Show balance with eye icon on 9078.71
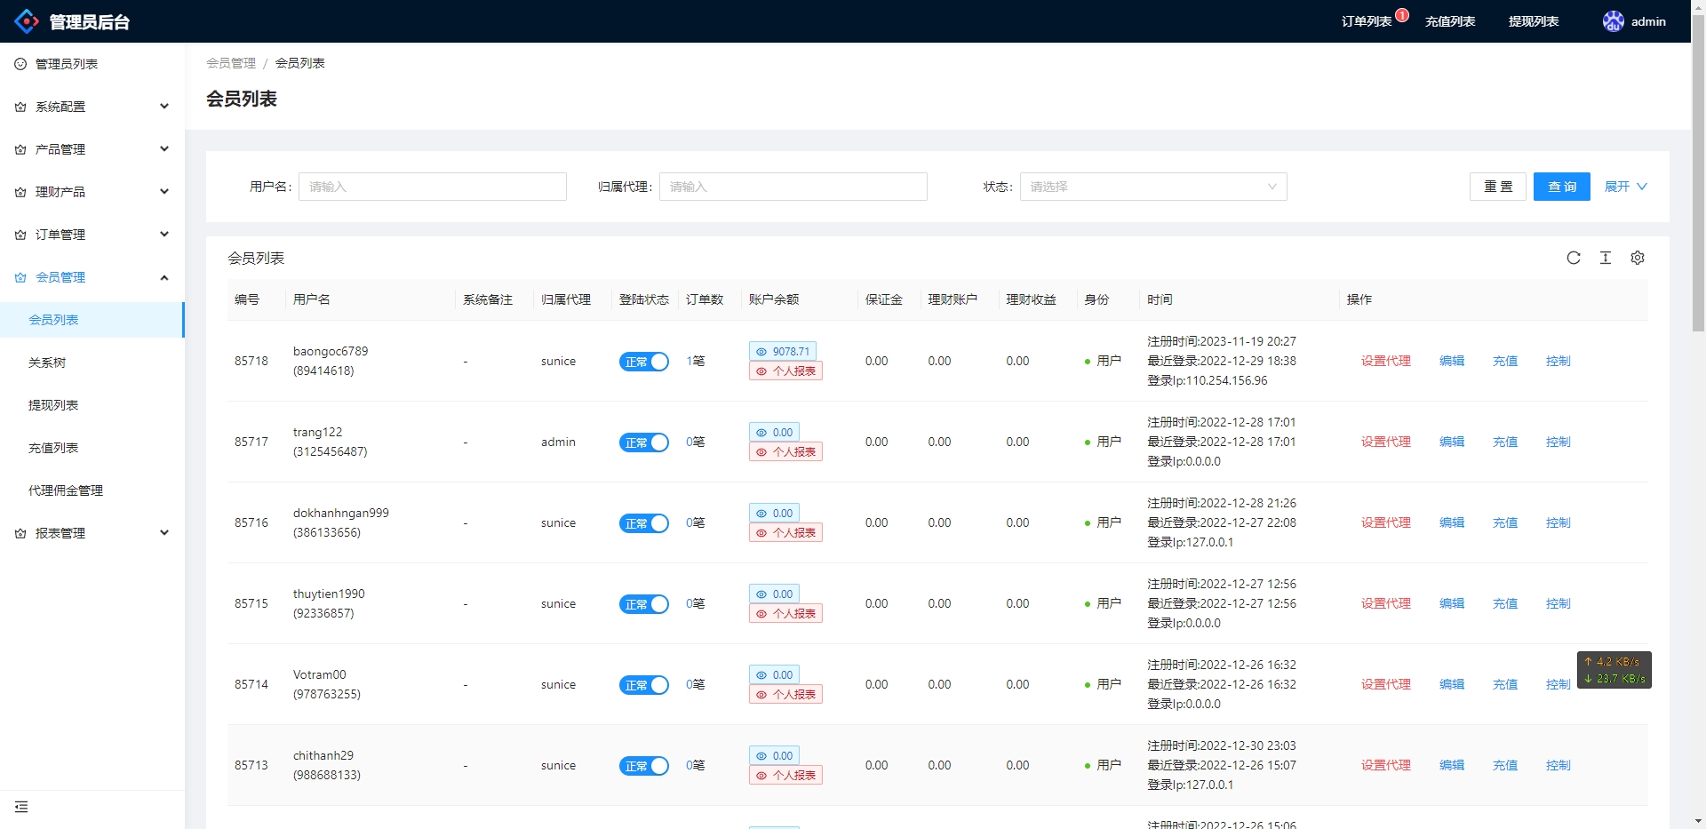1706x829 pixels. click(x=762, y=351)
